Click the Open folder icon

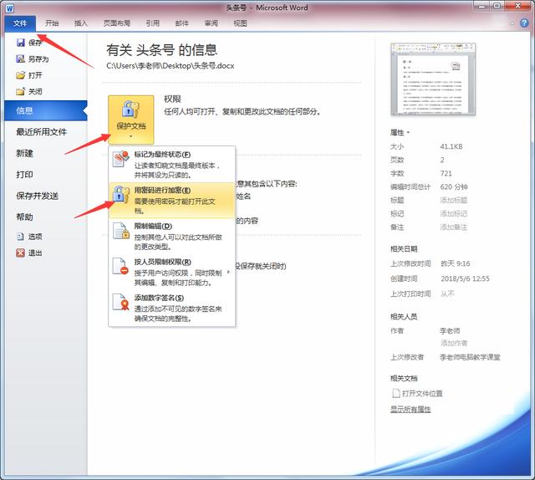20,75
